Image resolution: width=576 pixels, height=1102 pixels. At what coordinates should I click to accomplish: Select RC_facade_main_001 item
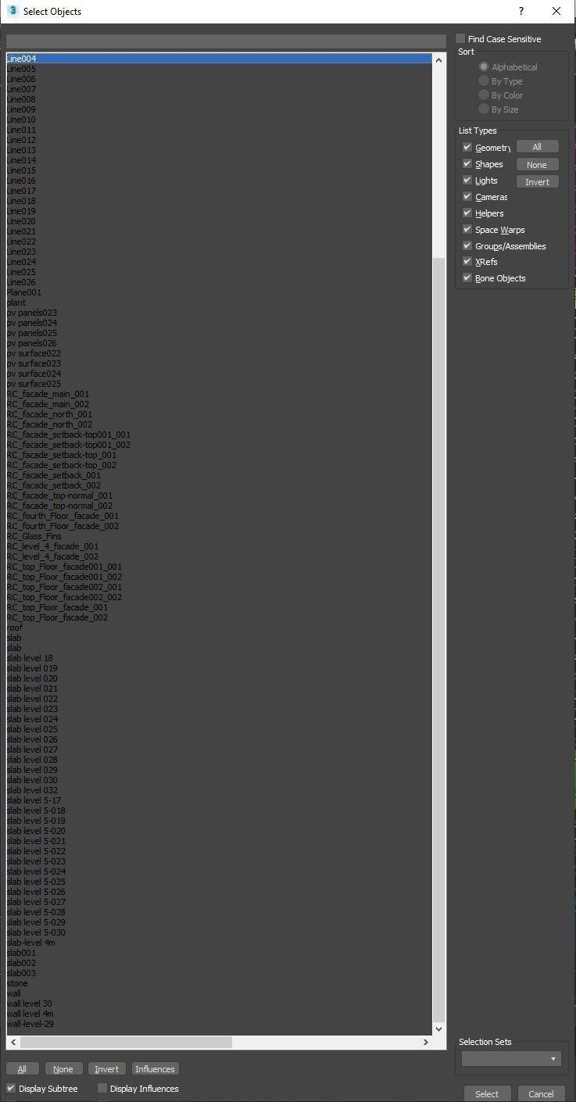(x=219, y=394)
